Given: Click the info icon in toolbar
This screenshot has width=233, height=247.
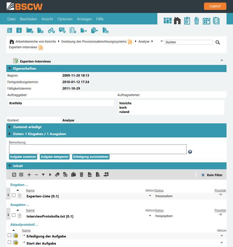Looking at the screenshot, I should pos(19,31).
